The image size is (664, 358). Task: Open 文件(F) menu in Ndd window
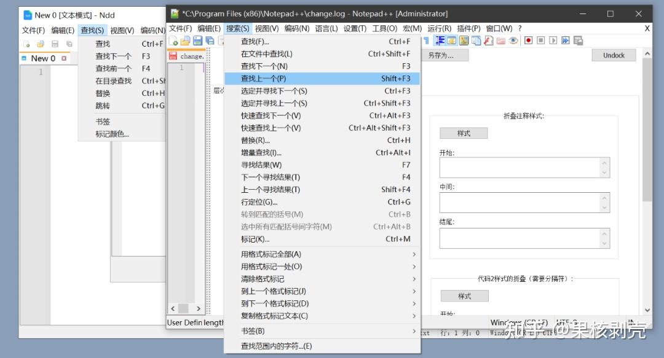point(33,31)
